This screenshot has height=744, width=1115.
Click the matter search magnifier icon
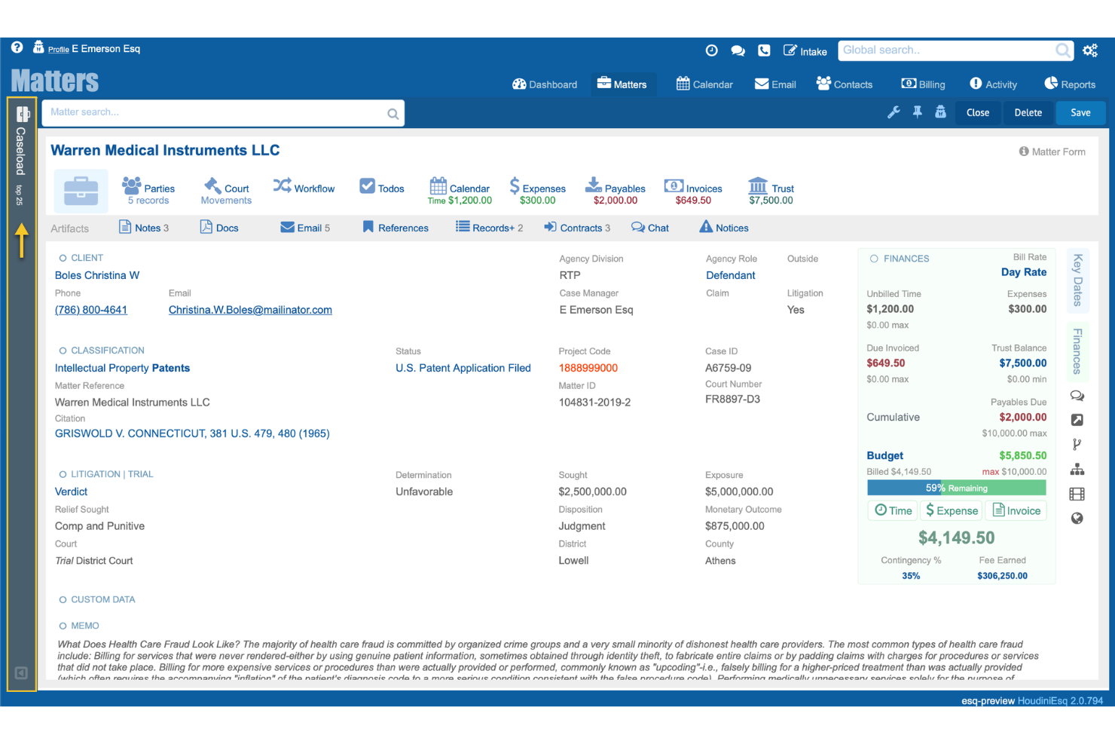click(x=393, y=114)
